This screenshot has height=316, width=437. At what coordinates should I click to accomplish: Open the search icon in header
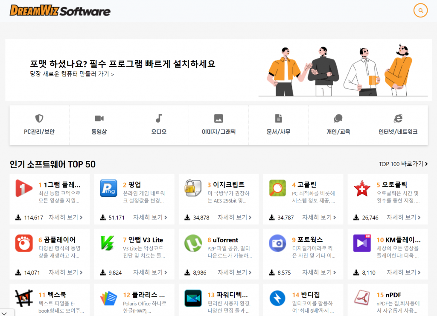pos(420,11)
